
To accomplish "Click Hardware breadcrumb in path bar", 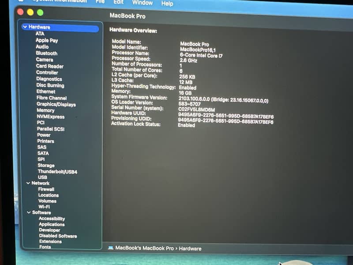I will (x=190, y=249).
